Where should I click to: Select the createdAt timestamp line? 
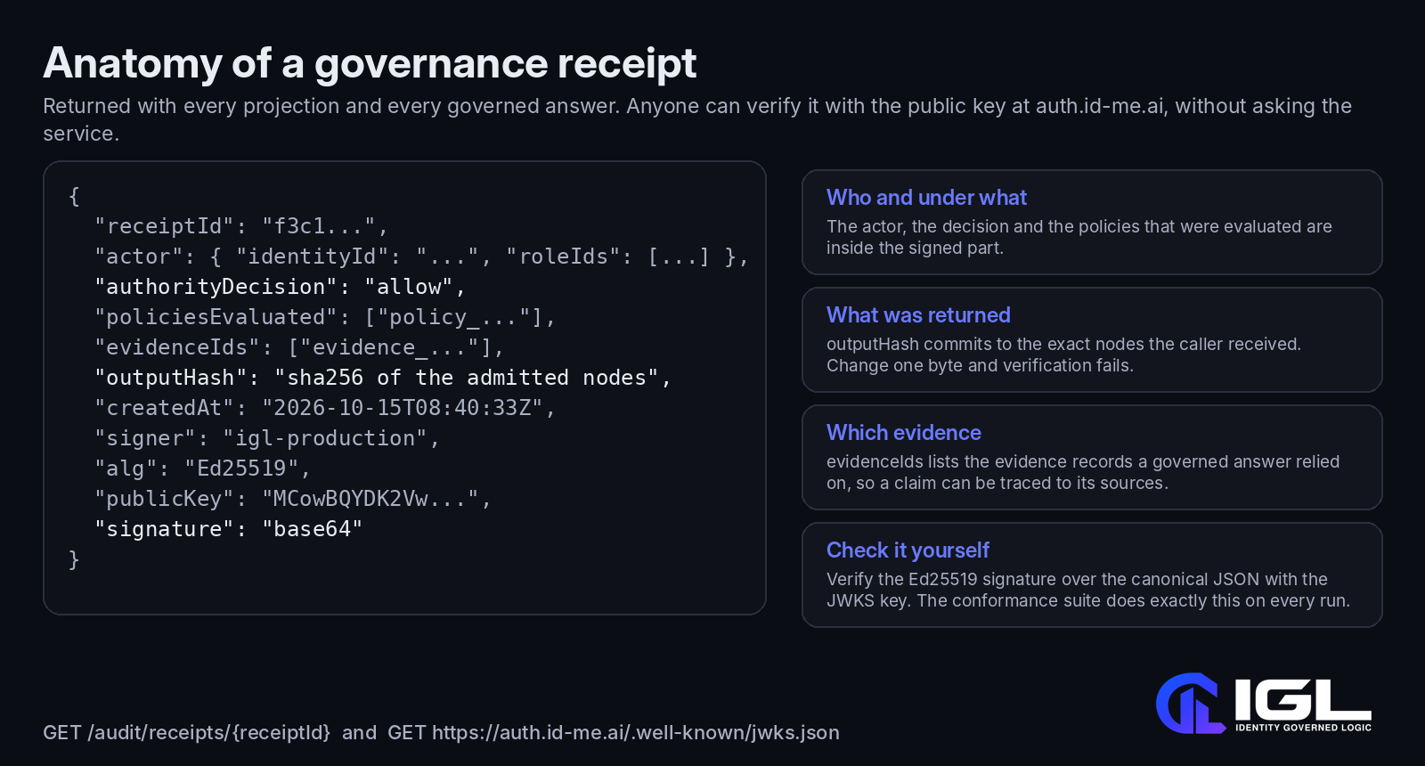pyautogui.click(x=325, y=408)
